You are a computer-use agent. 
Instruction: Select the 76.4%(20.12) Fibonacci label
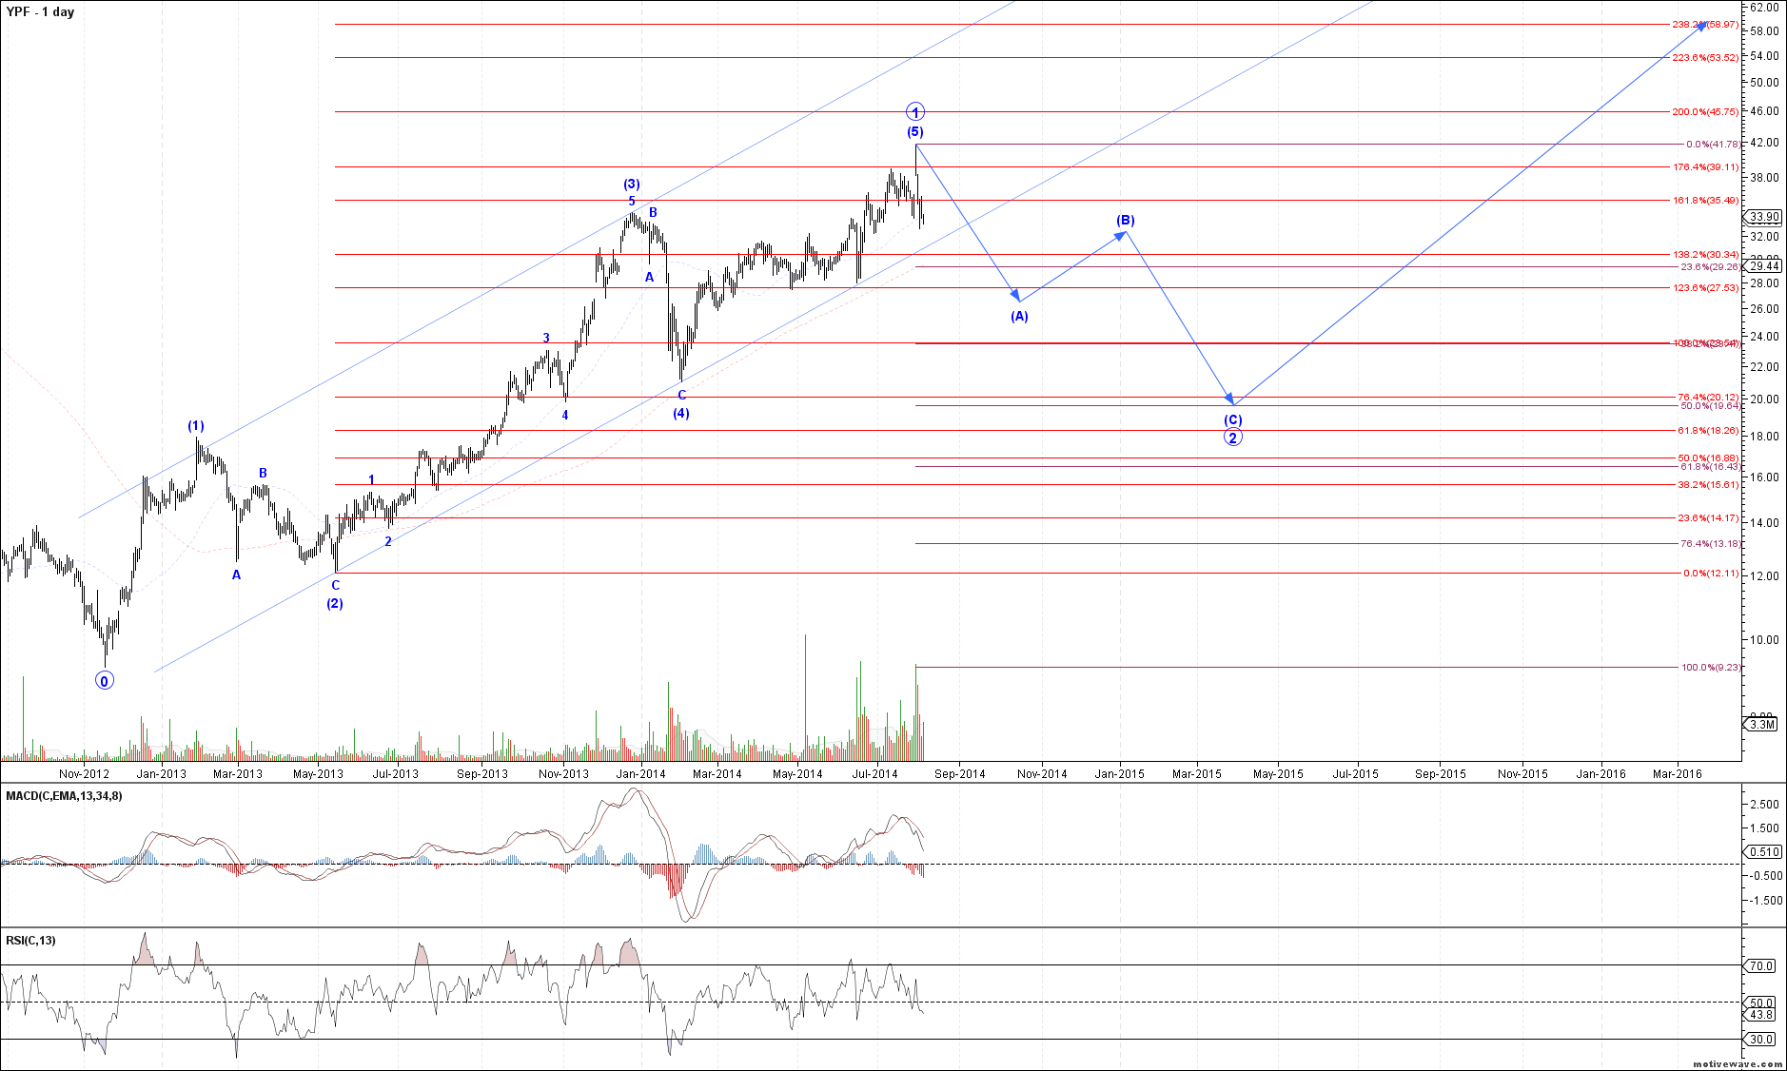click(1708, 397)
